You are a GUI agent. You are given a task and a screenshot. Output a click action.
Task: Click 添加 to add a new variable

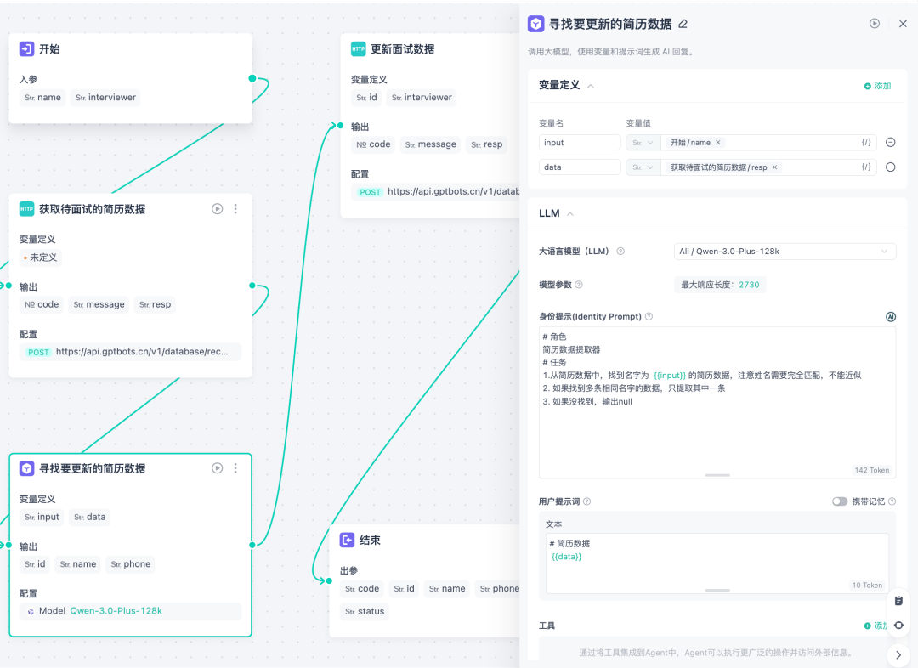tap(877, 86)
